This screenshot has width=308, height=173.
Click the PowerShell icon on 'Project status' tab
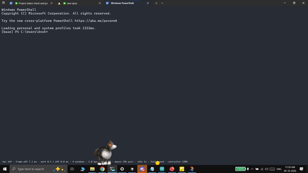[11, 3]
